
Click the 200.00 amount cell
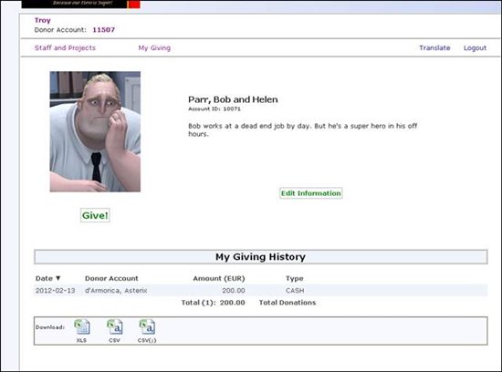(234, 291)
